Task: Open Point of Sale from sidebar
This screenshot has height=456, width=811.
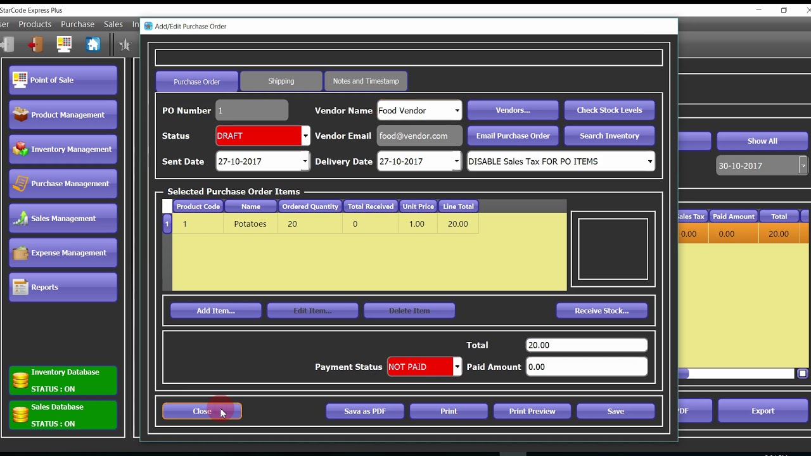Action: pos(63,80)
